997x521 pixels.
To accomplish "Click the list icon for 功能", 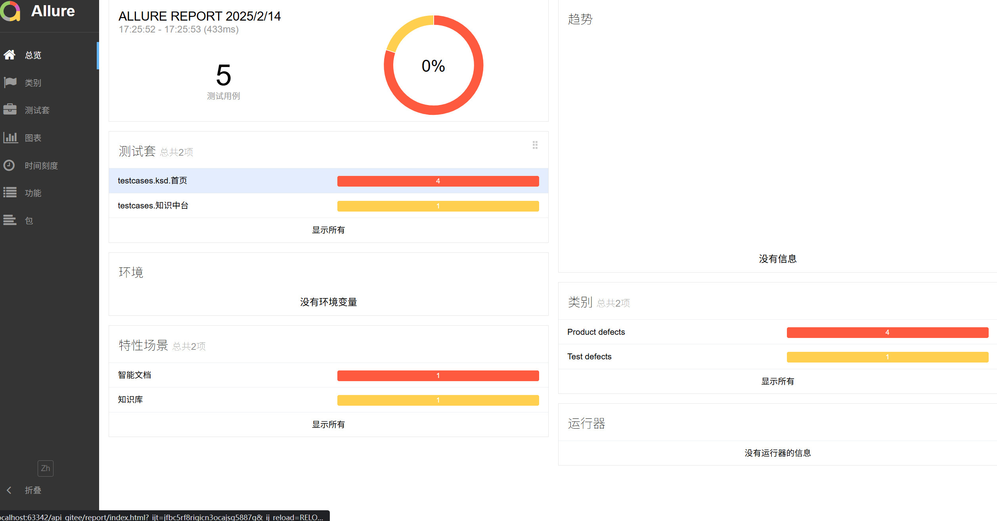I will (10, 193).
